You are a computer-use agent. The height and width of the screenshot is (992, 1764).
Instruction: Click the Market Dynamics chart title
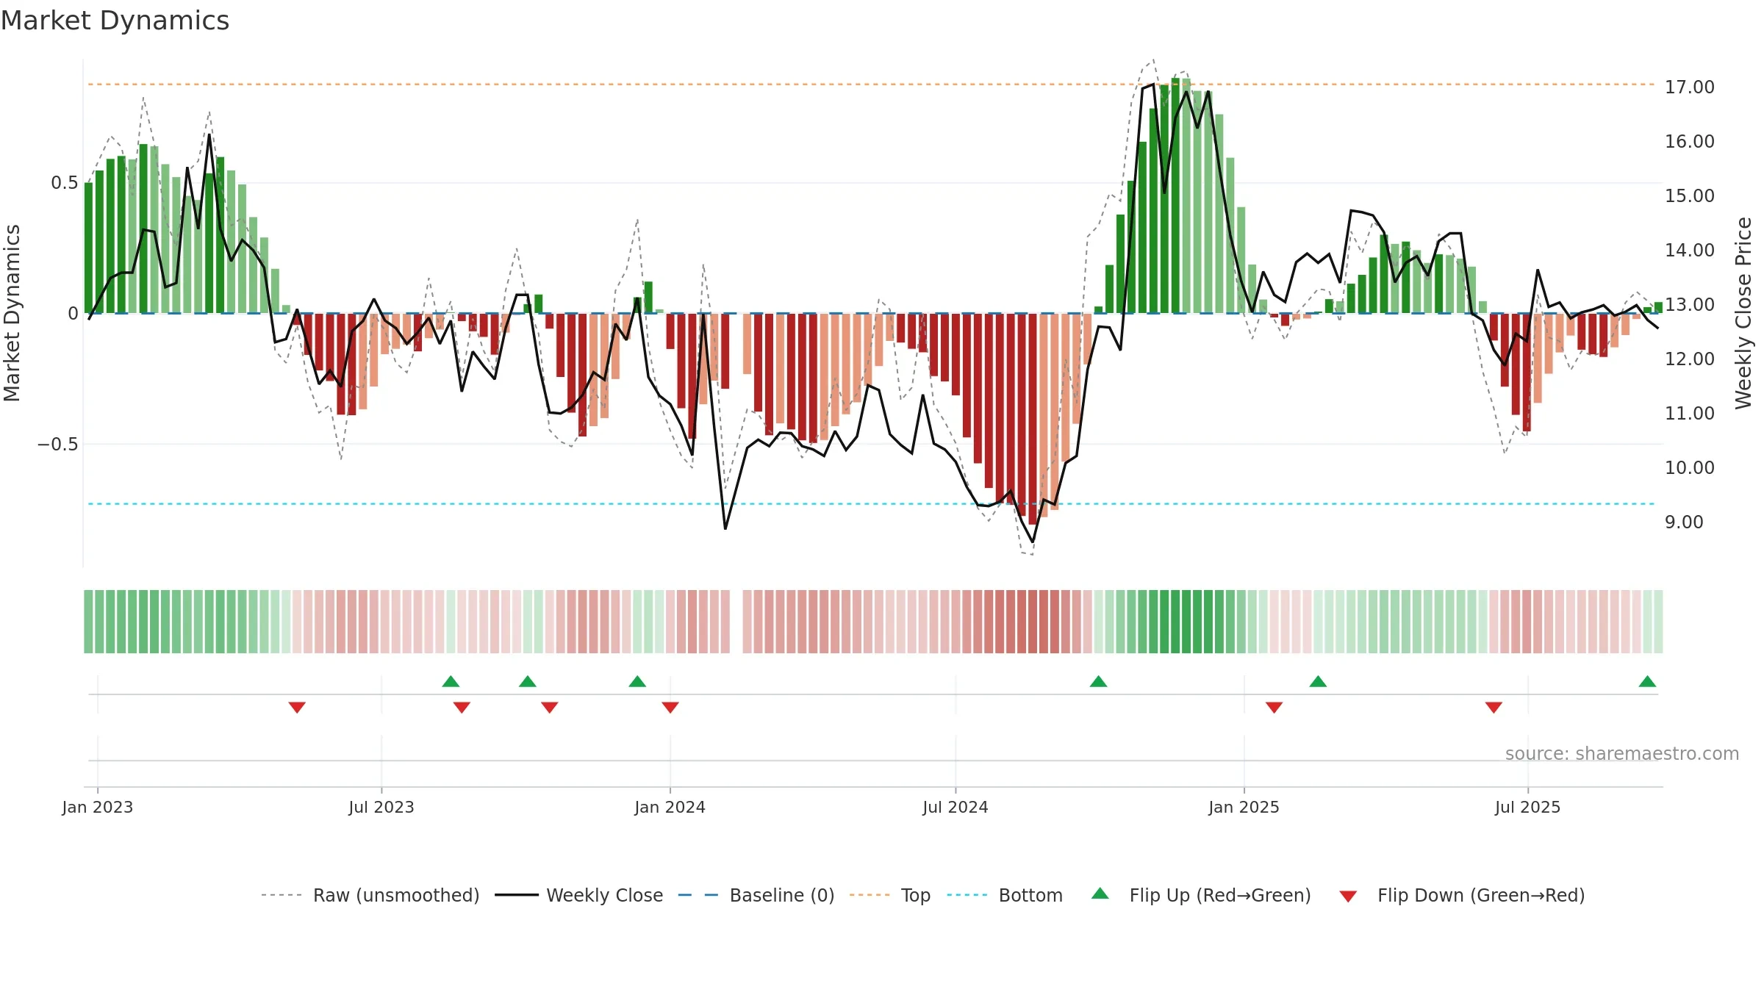pyautogui.click(x=115, y=21)
